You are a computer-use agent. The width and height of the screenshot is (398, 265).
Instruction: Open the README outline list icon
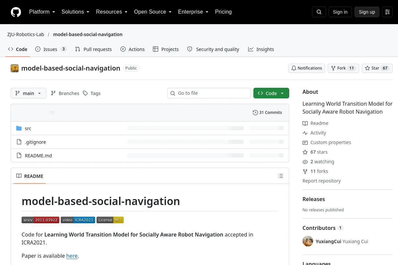281,176
